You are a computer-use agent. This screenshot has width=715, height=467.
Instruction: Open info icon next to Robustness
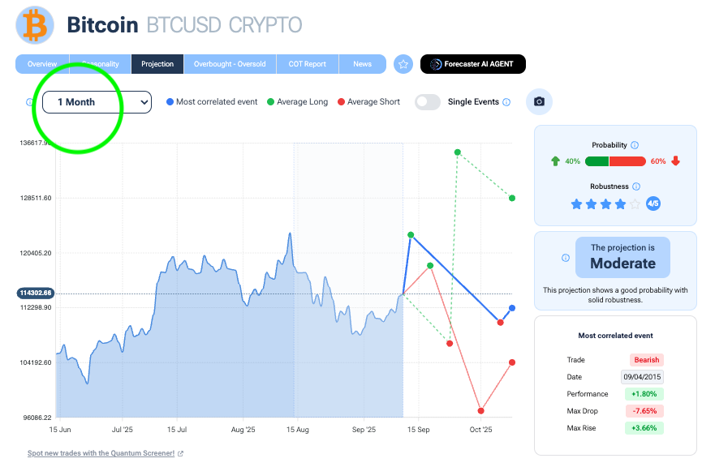tap(636, 186)
